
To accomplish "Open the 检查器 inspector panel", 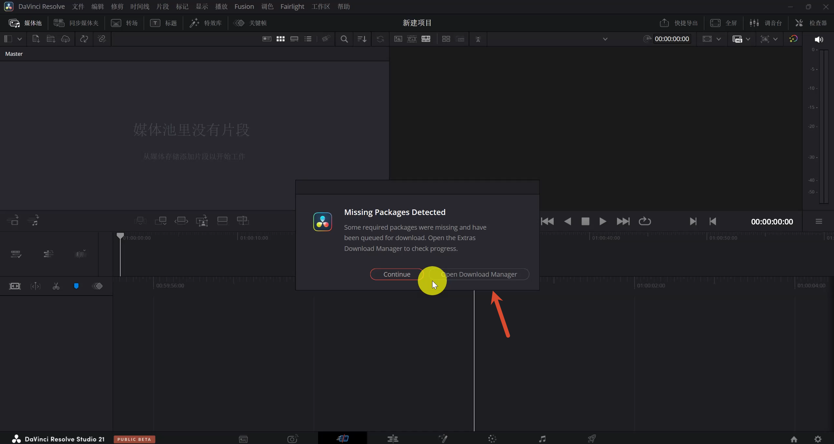I will click(811, 23).
